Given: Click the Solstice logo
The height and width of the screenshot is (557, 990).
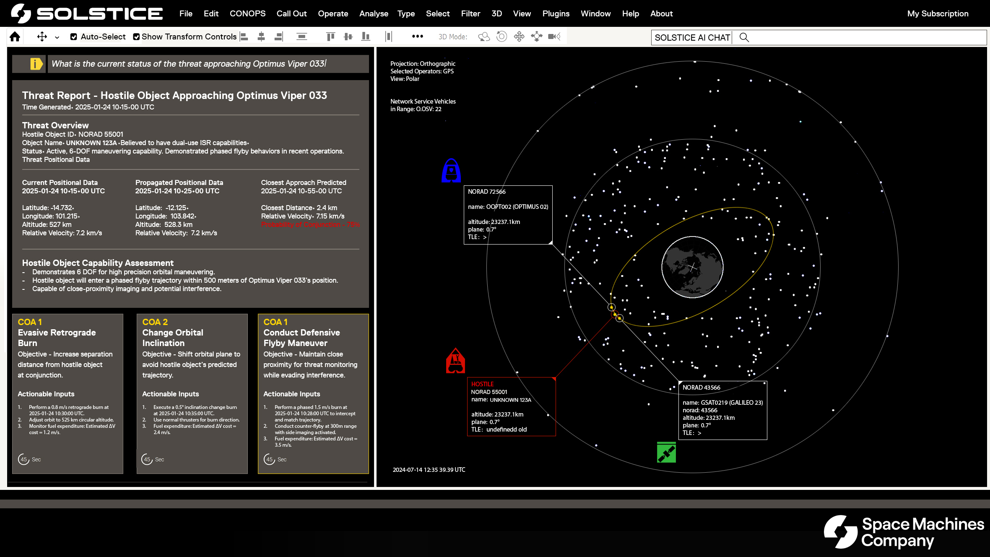Looking at the screenshot, I should pyautogui.click(x=87, y=13).
